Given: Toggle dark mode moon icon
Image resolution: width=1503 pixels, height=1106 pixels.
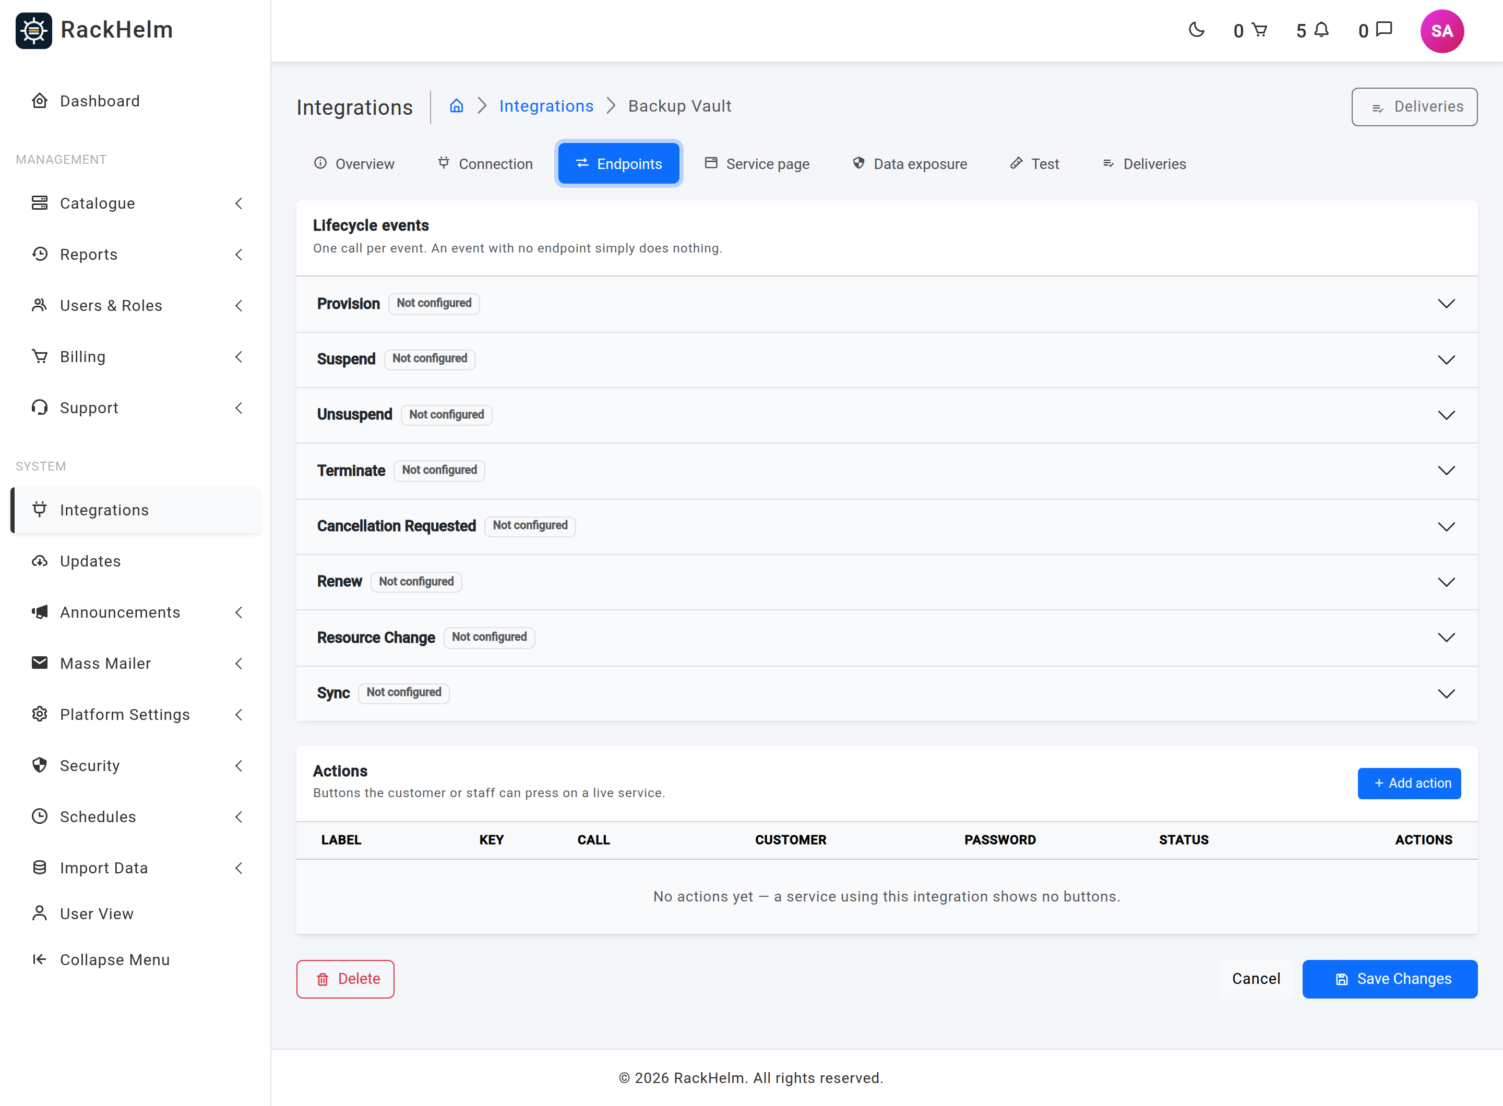Looking at the screenshot, I should [1196, 30].
